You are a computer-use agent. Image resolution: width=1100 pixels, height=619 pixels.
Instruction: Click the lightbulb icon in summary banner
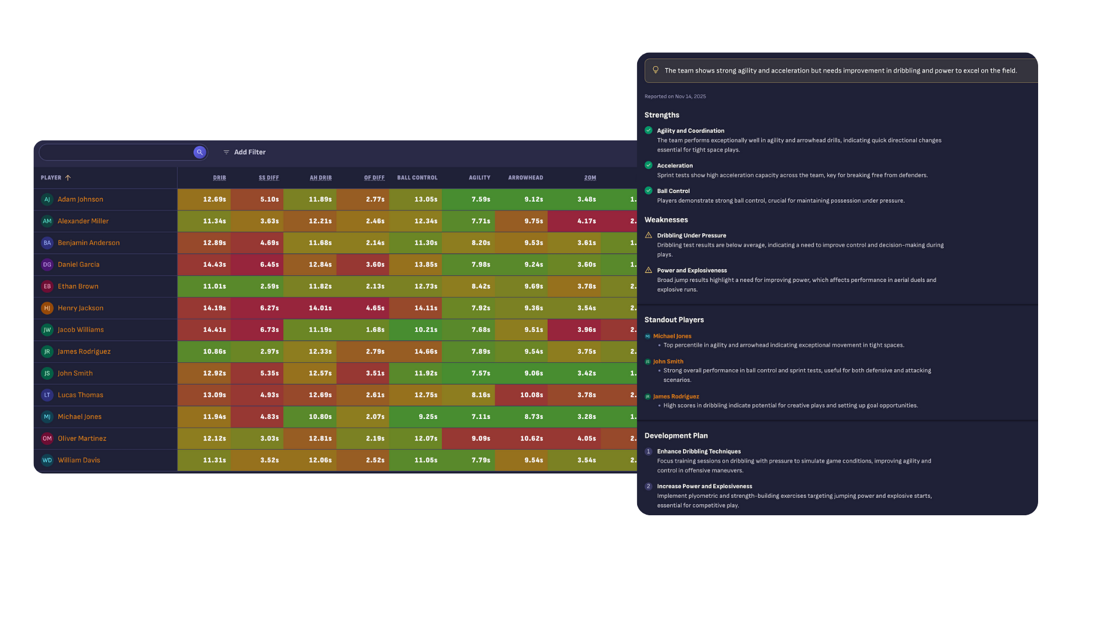point(655,70)
